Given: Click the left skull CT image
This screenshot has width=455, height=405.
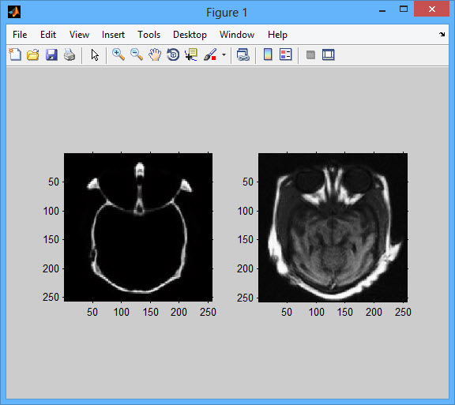Looking at the screenshot, I should pyautogui.click(x=138, y=227).
